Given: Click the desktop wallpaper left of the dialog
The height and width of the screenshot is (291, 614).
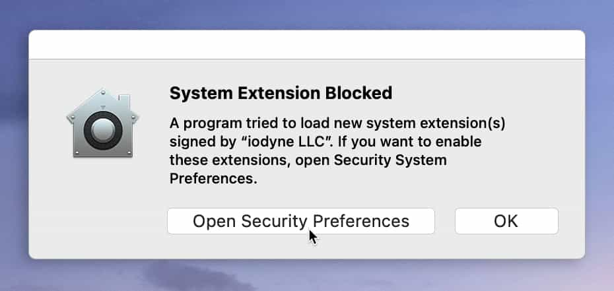Looking at the screenshot, I should tap(13, 145).
